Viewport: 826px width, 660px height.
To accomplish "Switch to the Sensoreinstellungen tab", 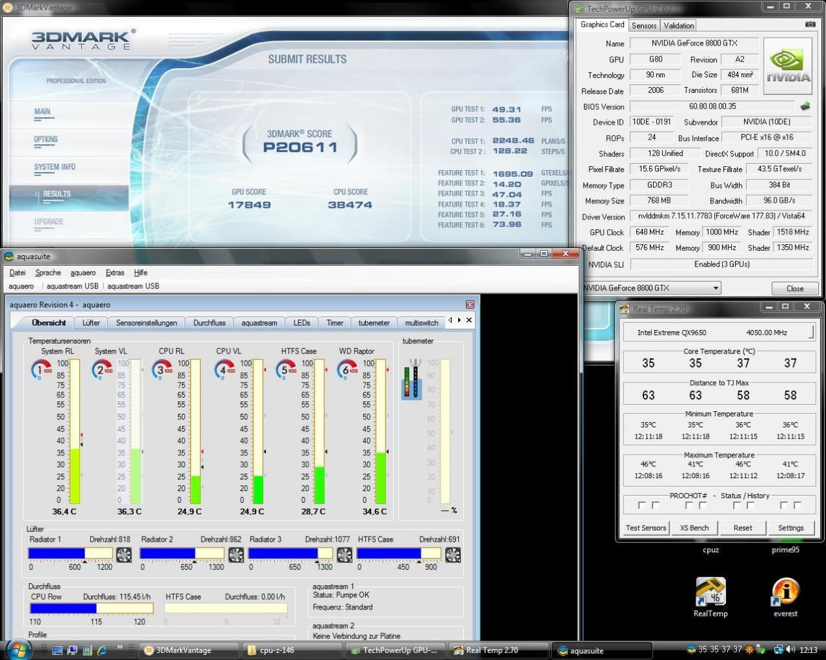I will click(146, 323).
